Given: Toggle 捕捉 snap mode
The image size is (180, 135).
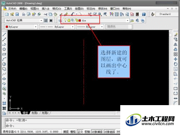Looking at the screenshot, I should click(66, 132).
